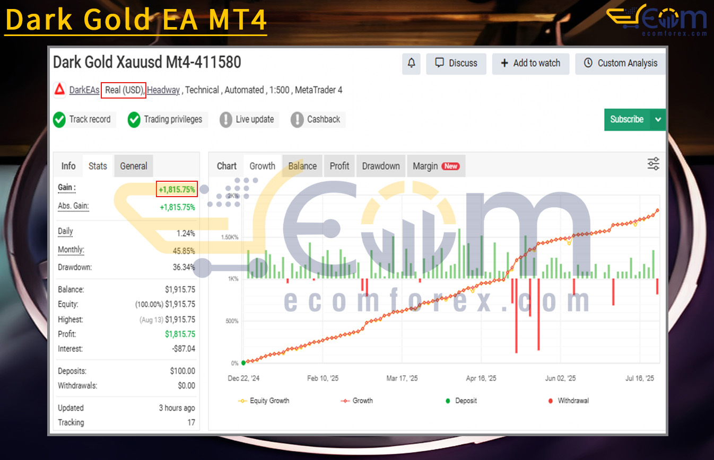
Task: Select the Cashback badge label
Action: tap(324, 119)
